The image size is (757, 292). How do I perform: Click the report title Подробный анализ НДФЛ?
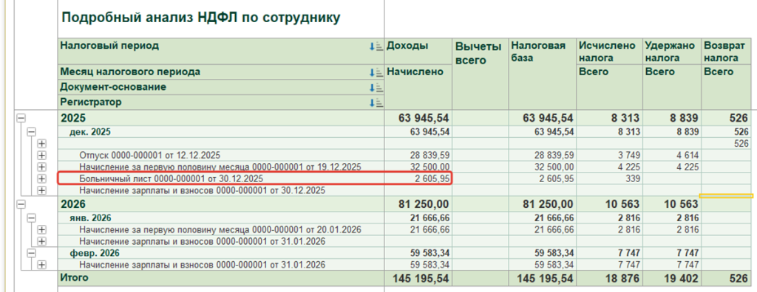coord(201,18)
